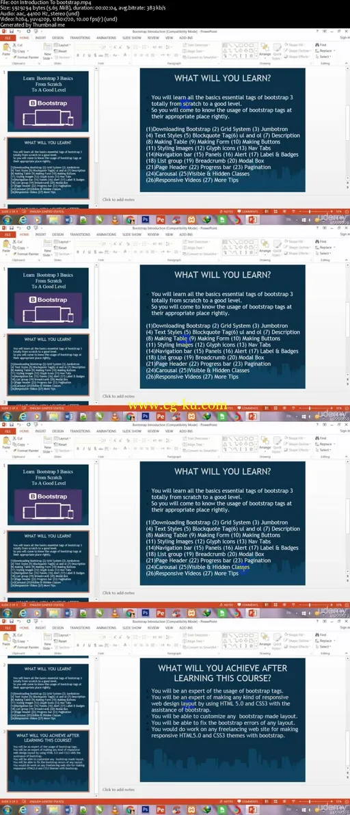Click Reset in the first frame's Slides group
Viewport: 350px width, 815px height.
pyautogui.click(x=61, y=51)
